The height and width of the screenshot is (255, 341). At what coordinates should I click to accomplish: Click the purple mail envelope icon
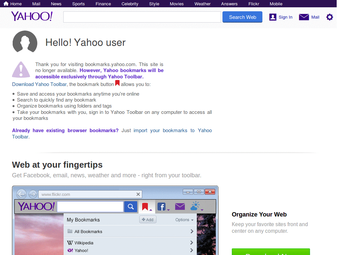pos(304,17)
